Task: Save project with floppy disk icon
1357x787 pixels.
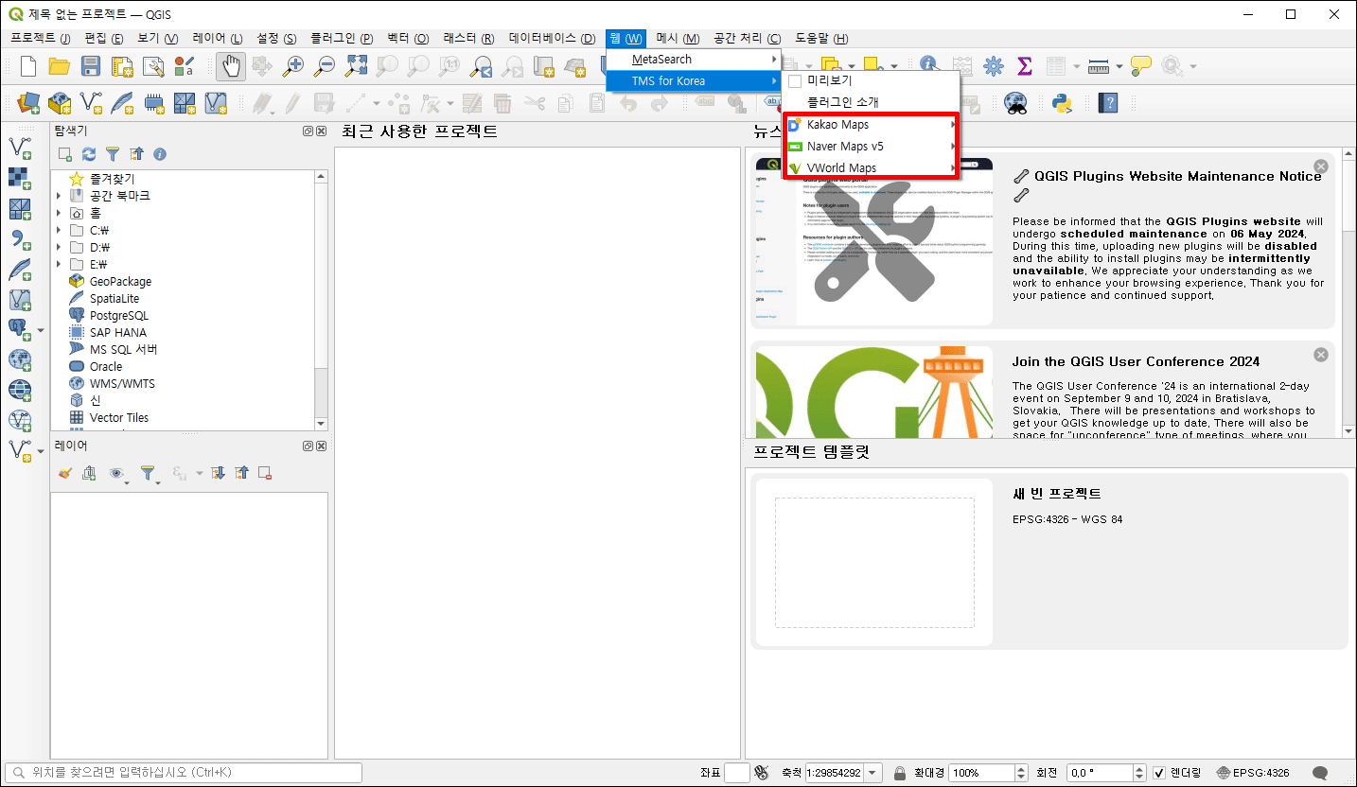Action: (x=91, y=66)
